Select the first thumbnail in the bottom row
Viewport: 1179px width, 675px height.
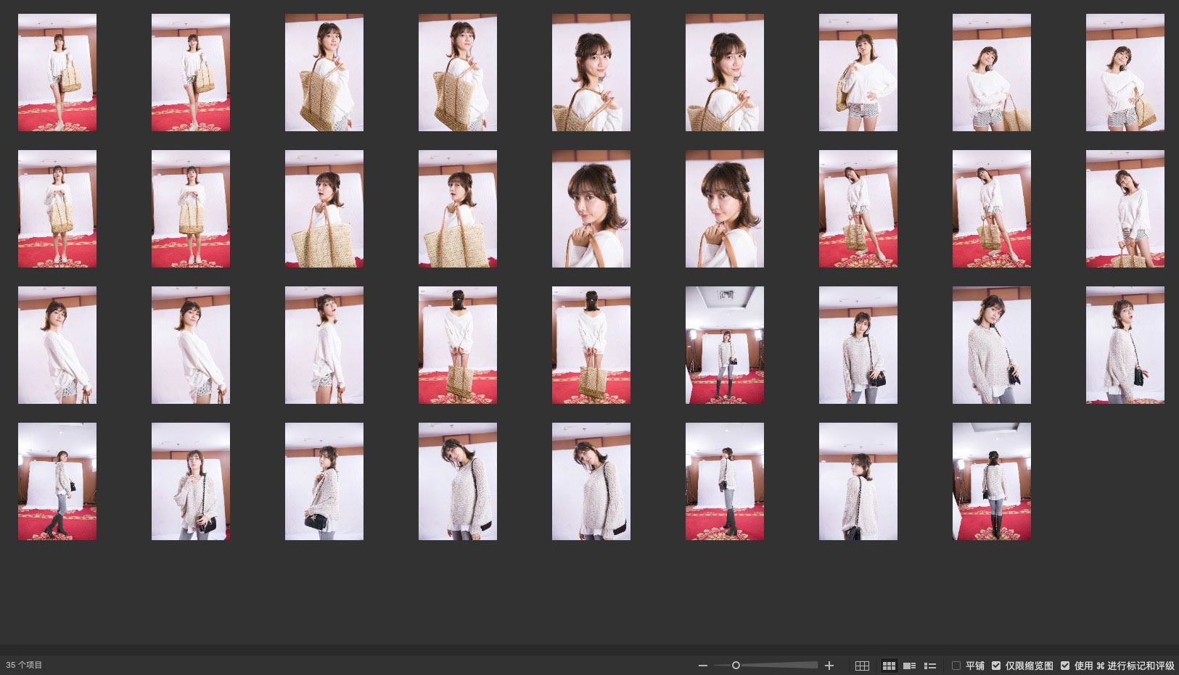(57, 481)
